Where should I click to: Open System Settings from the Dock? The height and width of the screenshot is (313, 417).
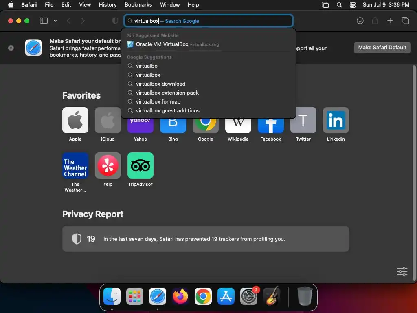tap(249, 296)
